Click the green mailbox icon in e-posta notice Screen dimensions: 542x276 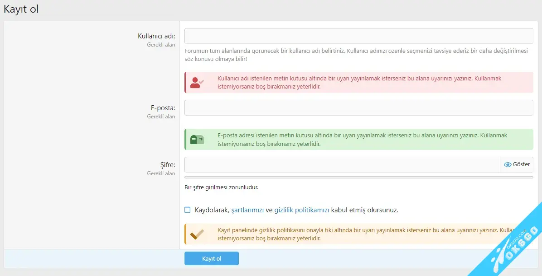point(197,140)
